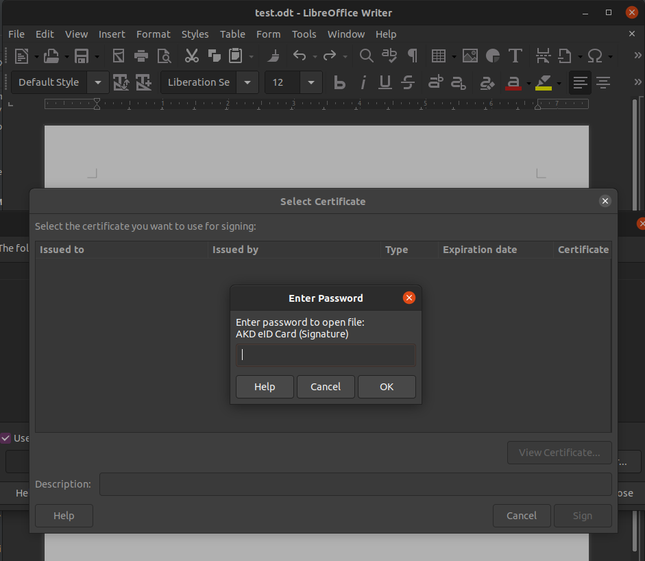Open the Templates/Open file icon

pyautogui.click(x=51, y=56)
